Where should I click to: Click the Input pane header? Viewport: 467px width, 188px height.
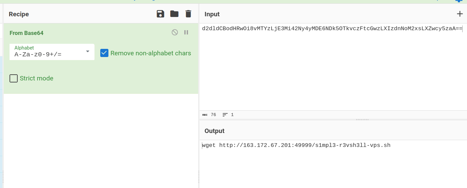(212, 14)
